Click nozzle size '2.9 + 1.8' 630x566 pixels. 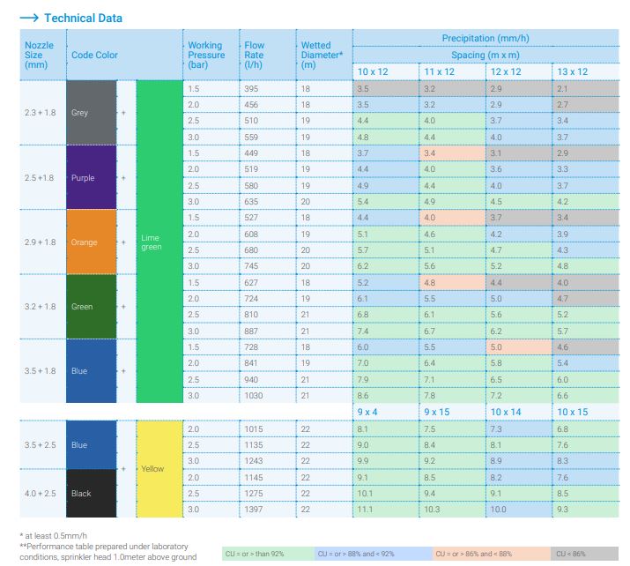41,242
